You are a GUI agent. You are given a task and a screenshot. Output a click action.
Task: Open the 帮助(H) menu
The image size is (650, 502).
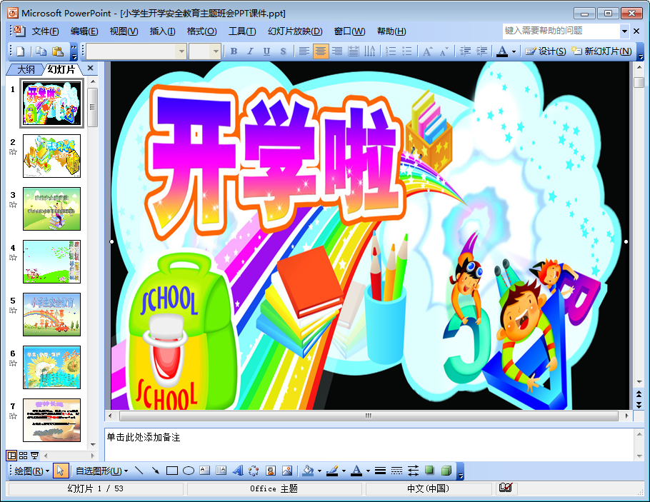point(391,31)
